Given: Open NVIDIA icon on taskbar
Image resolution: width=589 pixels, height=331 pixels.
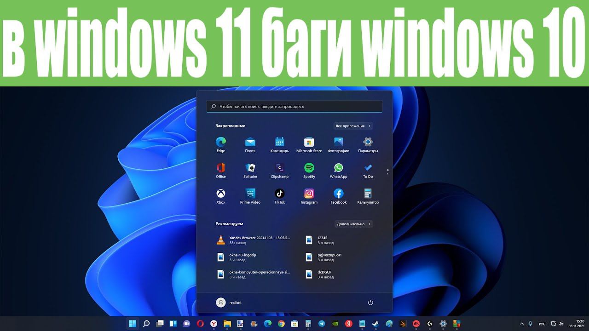Looking at the screenshot, I should pos(335,324).
